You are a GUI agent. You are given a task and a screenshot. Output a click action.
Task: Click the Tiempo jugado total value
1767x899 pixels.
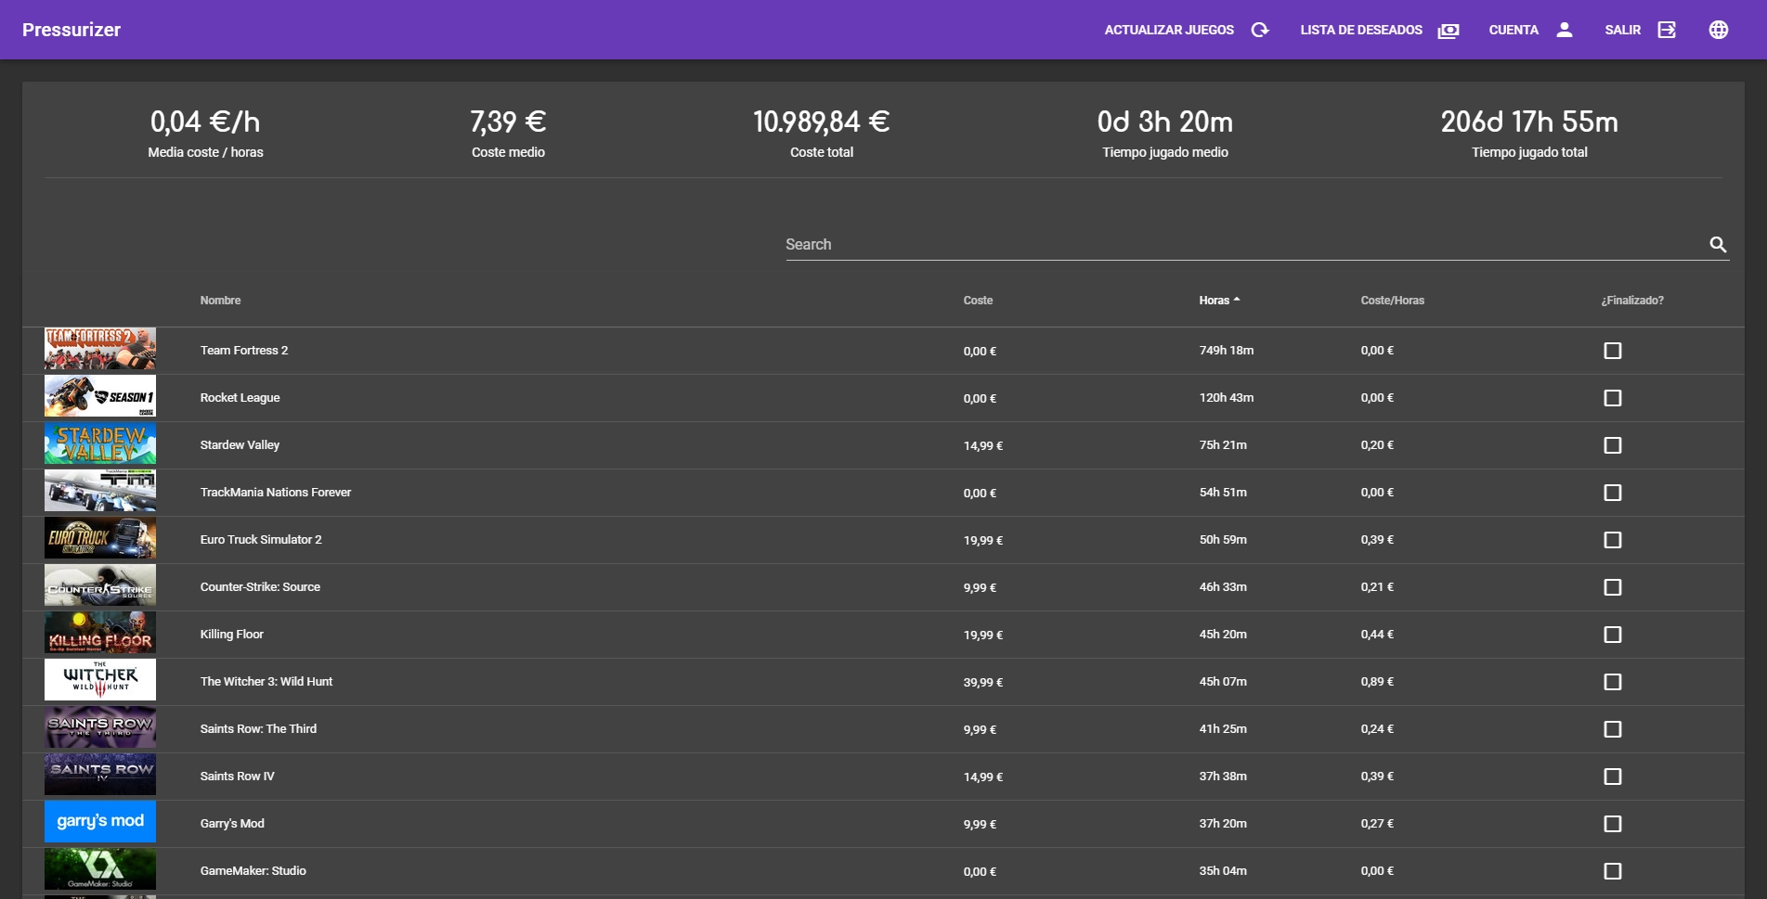click(x=1529, y=122)
